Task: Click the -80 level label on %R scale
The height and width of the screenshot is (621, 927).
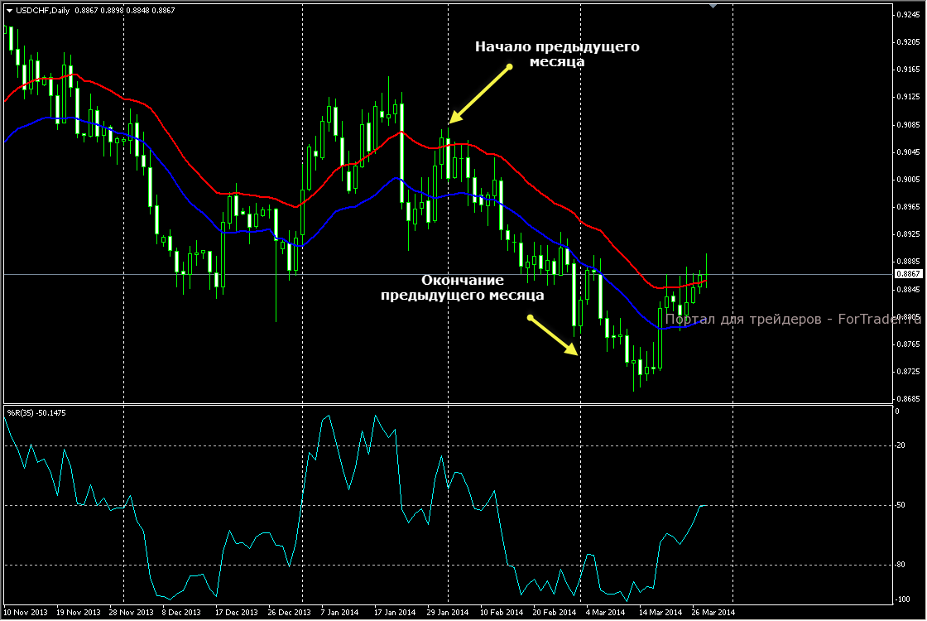Action: pyautogui.click(x=900, y=565)
